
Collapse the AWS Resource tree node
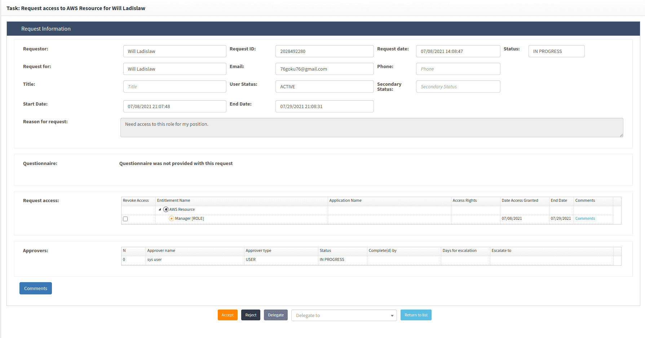[160, 209]
